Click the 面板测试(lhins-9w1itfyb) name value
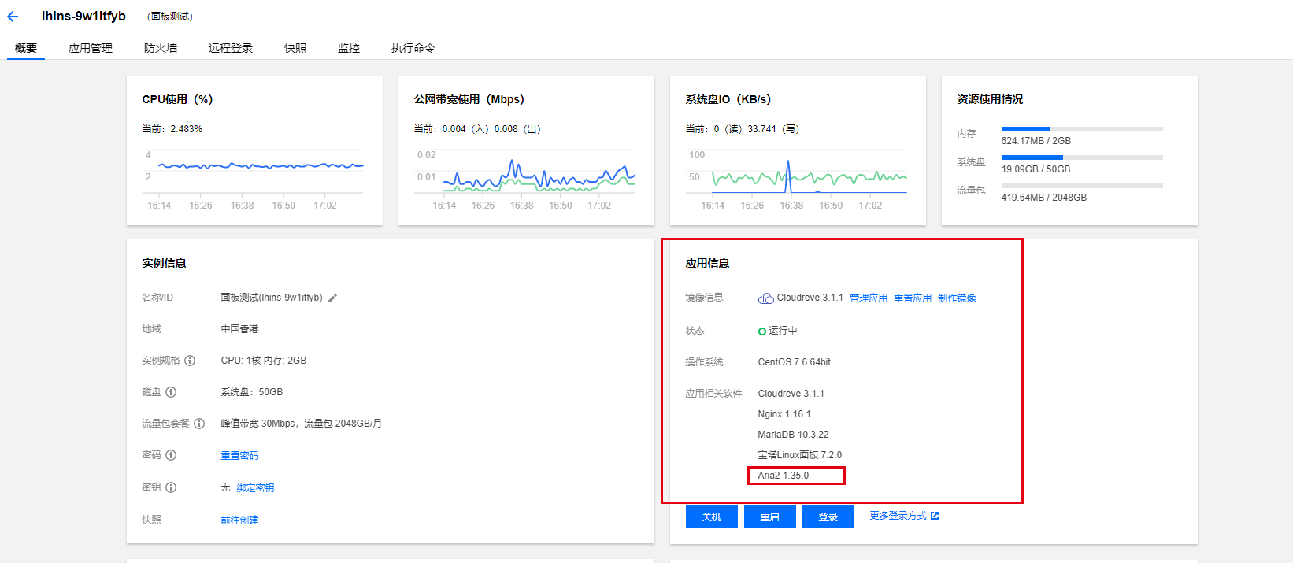Viewport: 1293px width, 563px height. coord(272,298)
